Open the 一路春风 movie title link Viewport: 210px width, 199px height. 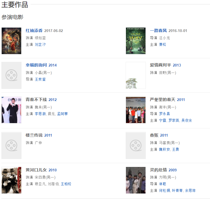pos(158,31)
